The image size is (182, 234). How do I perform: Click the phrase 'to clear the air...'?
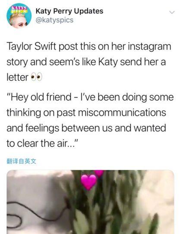pyautogui.click(x=42, y=143)
